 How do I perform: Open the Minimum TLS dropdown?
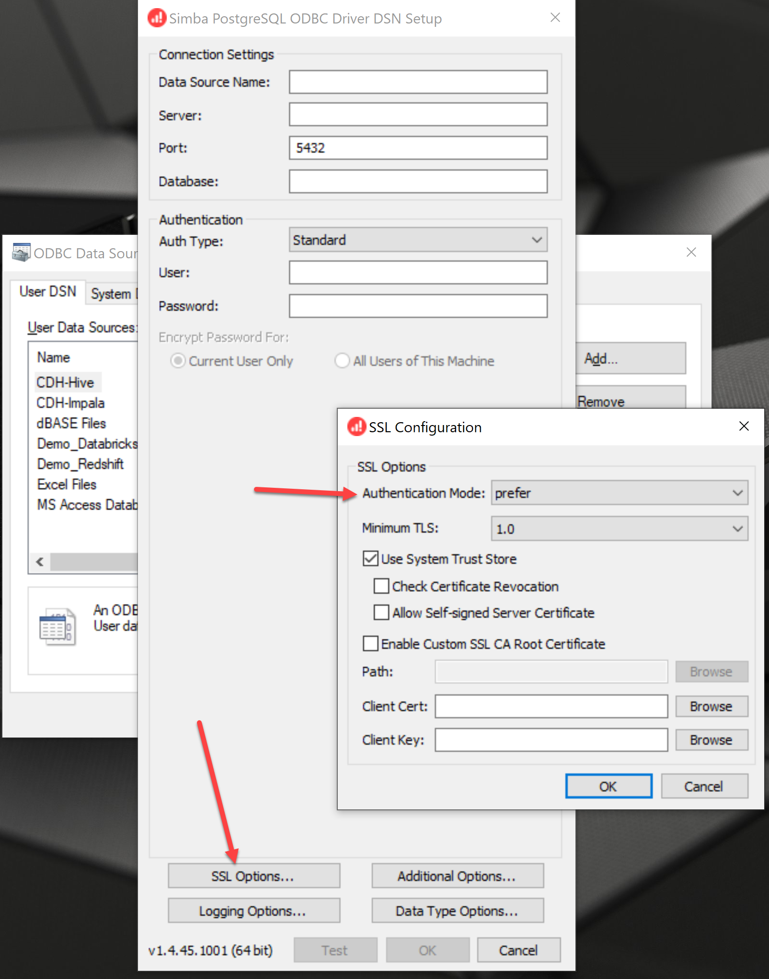coord(620,528)
